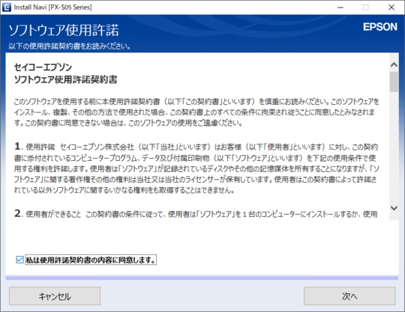Image resolution: width=405 pixels, height=312 pixels.
Task: Uncheck the license agreement consent checkbox
Action: (x=19, y=260)
